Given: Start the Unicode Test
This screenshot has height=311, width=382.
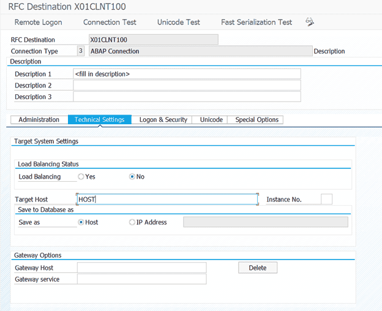Looking at the screenshot, I should click(x=178, y=22).
